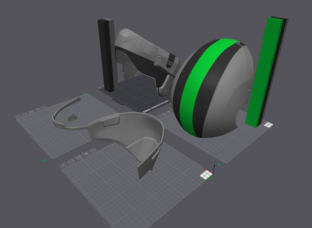
Task: Arrange objects on the front plate
Action: click(78, 158)
